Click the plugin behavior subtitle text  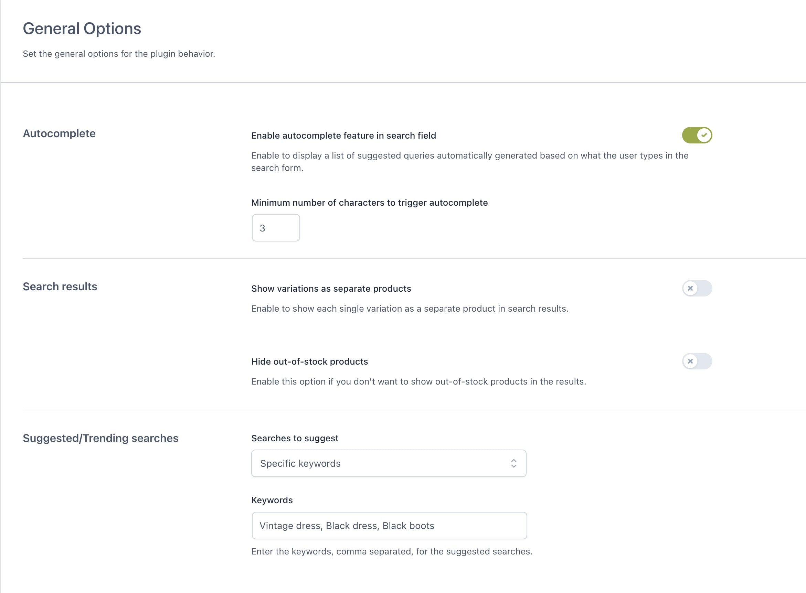(119, 54)
